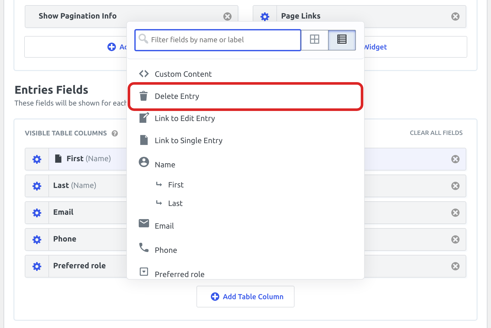Add the First sub-field under Name
The width and height of the screenshot is (491, 328).
pyautogui.click(x=246, y=185)
